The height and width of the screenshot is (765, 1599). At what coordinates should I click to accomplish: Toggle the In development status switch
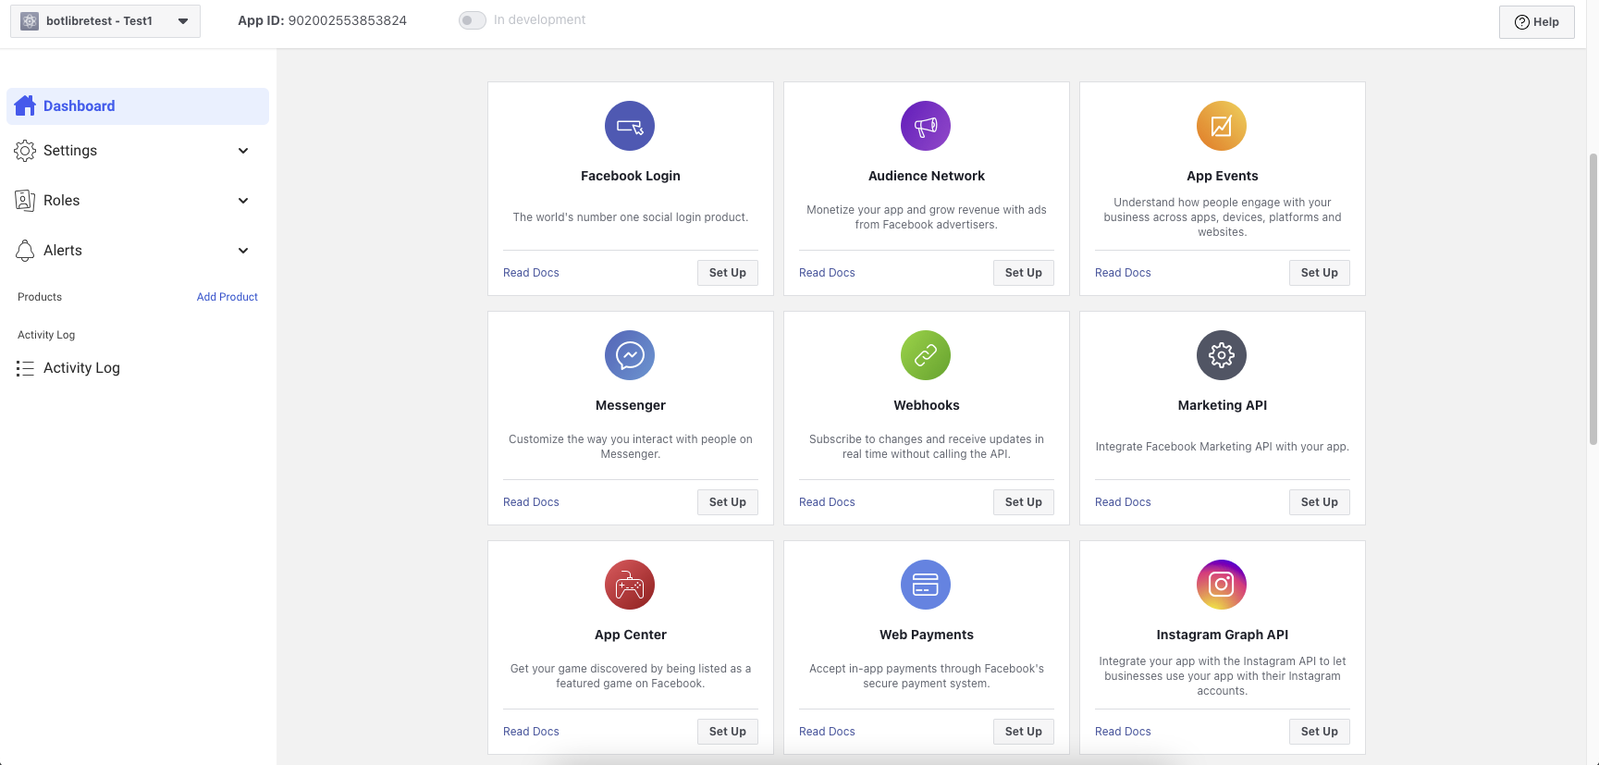[x=473, y=20]
